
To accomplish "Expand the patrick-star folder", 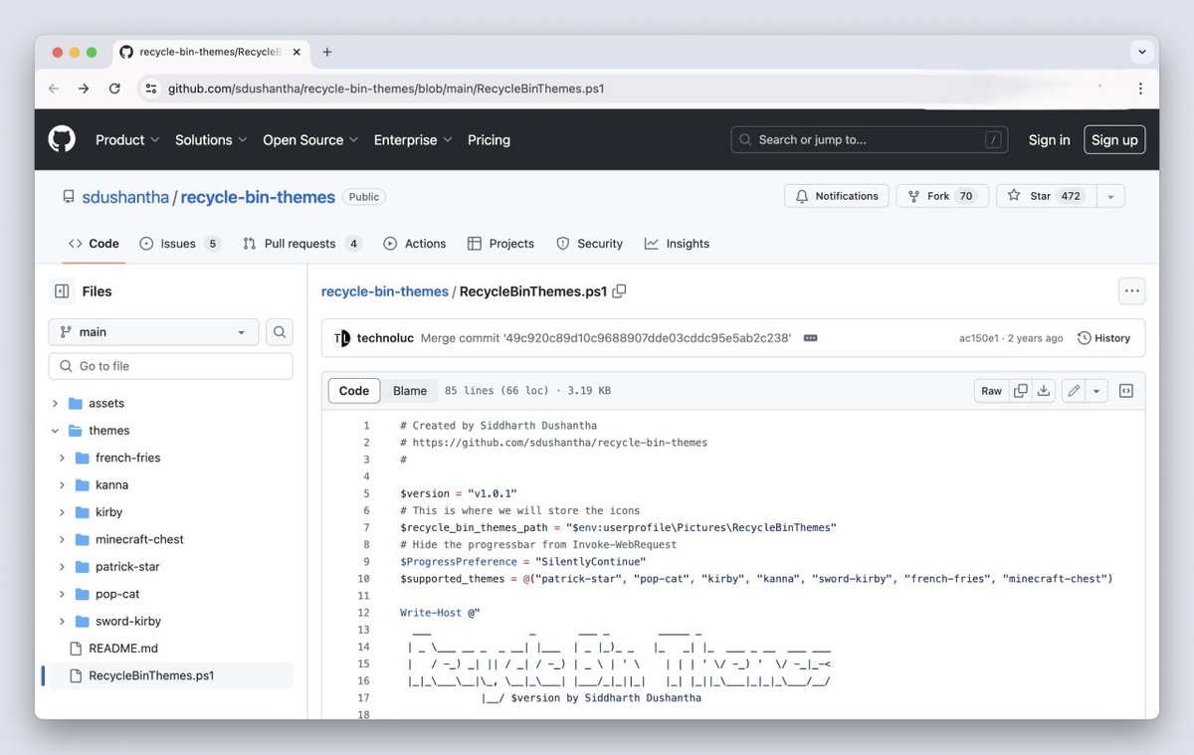I will coord(62,567).
